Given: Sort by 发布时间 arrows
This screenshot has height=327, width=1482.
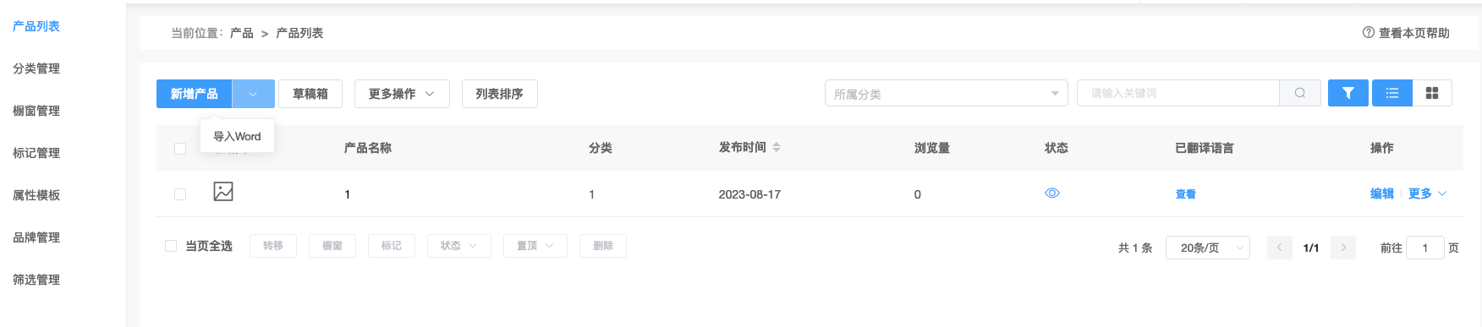Looking at the screenshot, I should [x=777, y=147].
